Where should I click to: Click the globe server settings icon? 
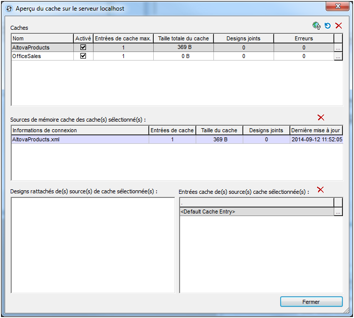[317, 26]
